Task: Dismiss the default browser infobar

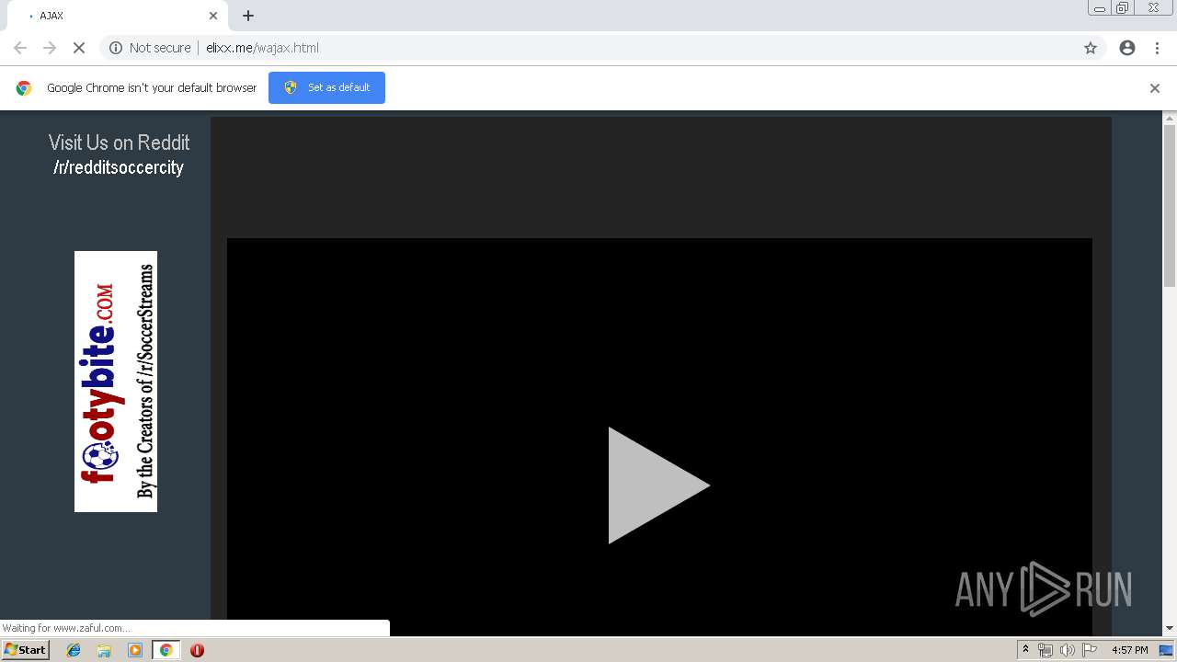Action: coord(1155,88)
